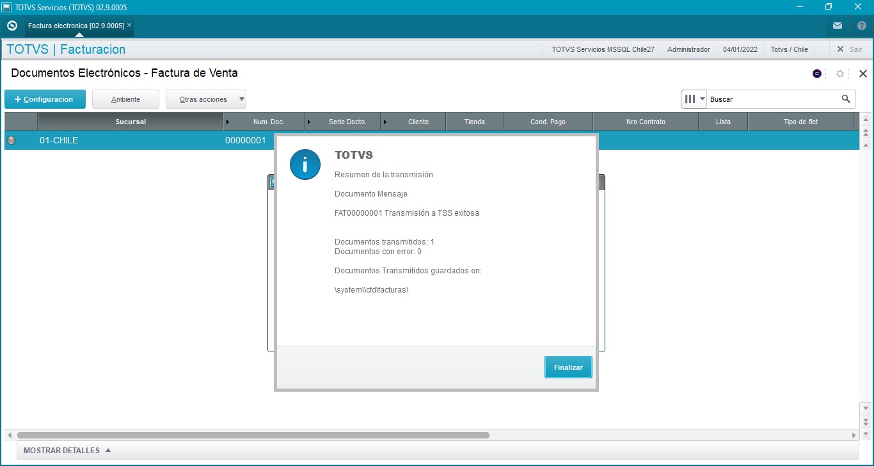The image size is (874, 466).
Task: Close the Factura electronica tab with its x
Action: click(129, 26)
